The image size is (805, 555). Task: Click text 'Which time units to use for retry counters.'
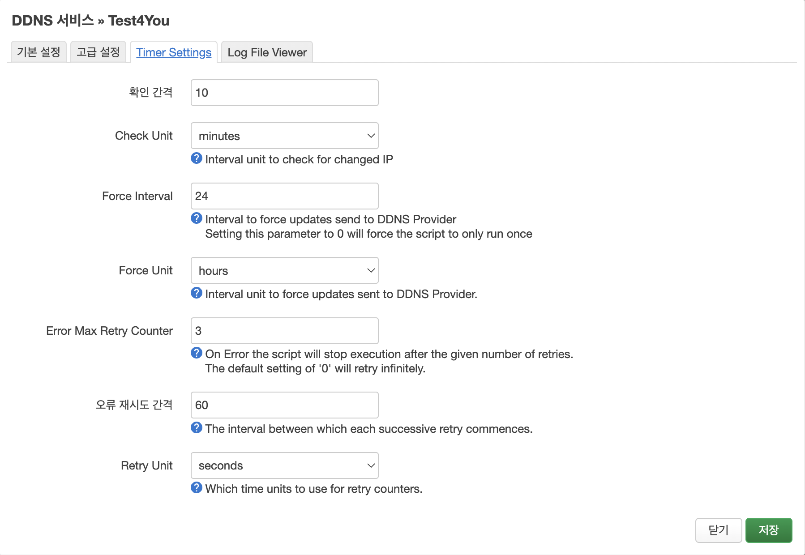(x=314, y=489)
